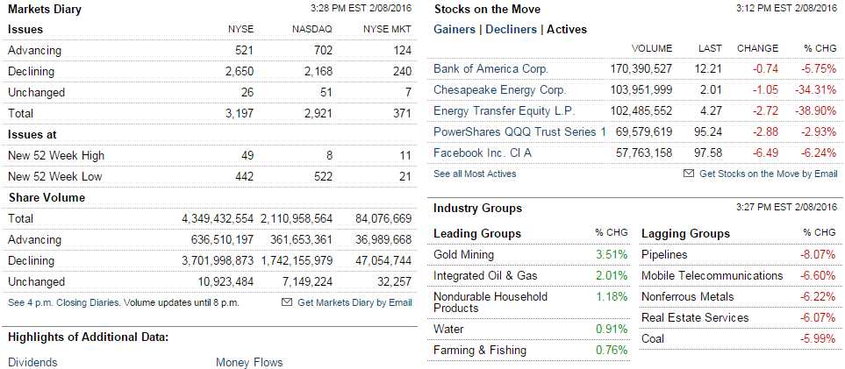Click Get Markets Diary by Email text
Screen dimensions: 845x369
(x=354, y=302)
